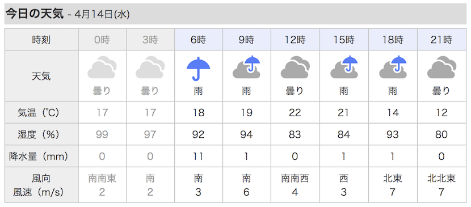Click the 99 humidity value at 0時
Image resolution: width=471 pixels, height=207 pixels.
[x=102, y=134]
